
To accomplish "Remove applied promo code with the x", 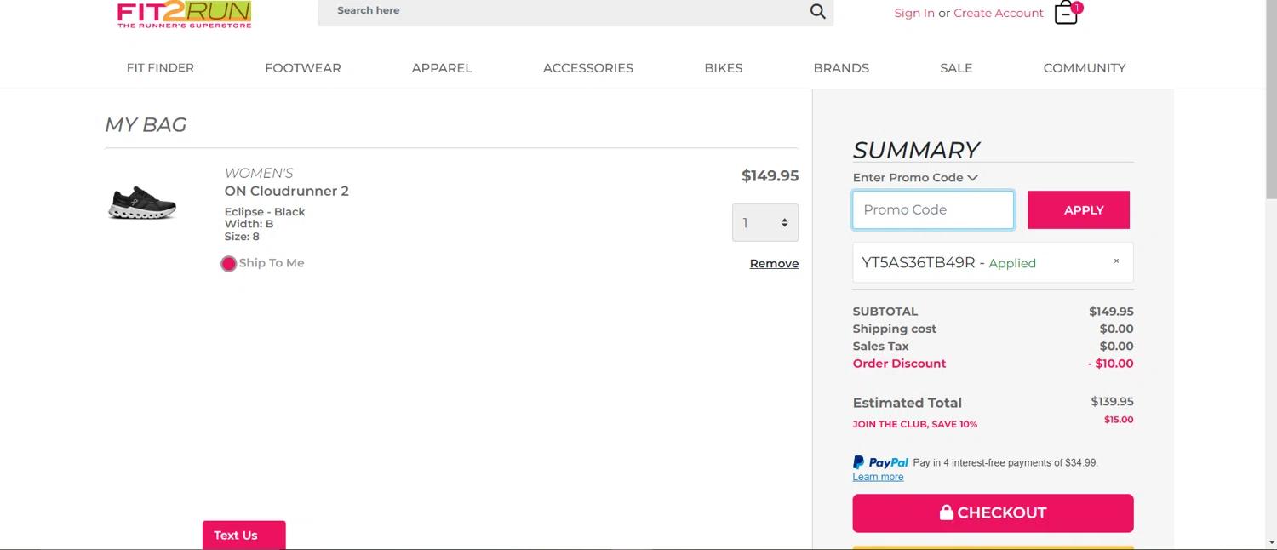I will pyautogui.click(x=1116, y=261).
